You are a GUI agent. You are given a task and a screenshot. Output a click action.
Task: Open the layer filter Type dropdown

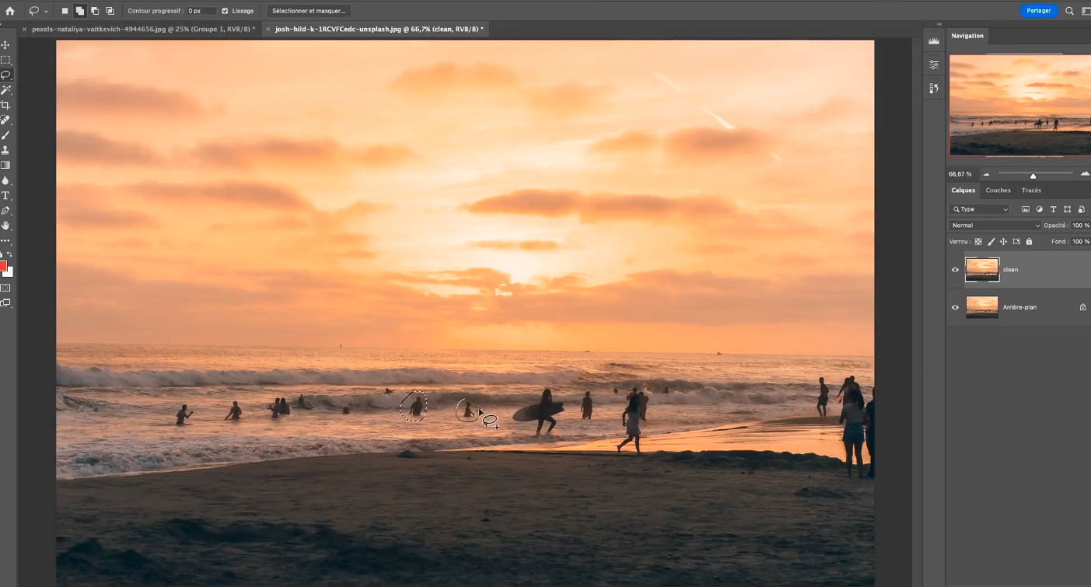click(x=979, y=209)
